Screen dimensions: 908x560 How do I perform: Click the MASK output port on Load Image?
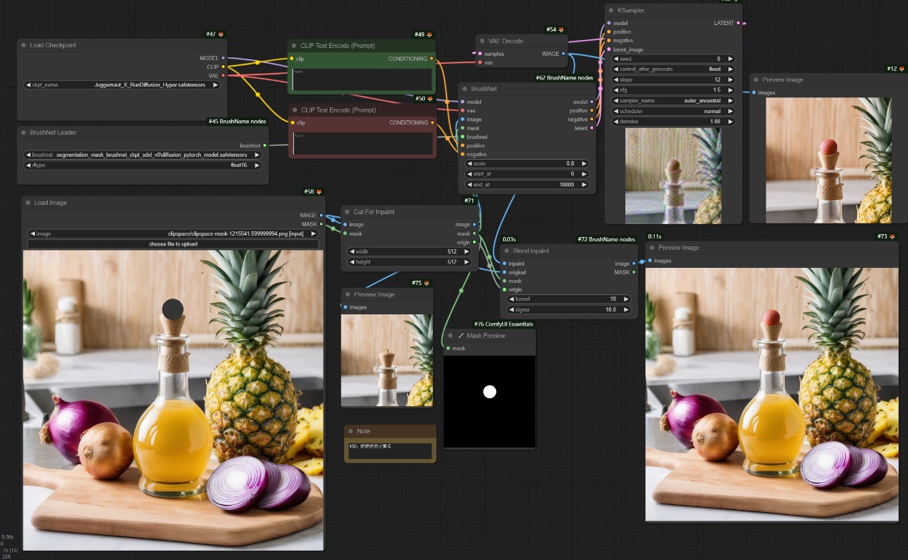[321, 224]
